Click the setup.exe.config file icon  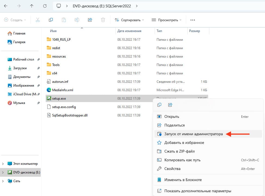tap(49, 107)
